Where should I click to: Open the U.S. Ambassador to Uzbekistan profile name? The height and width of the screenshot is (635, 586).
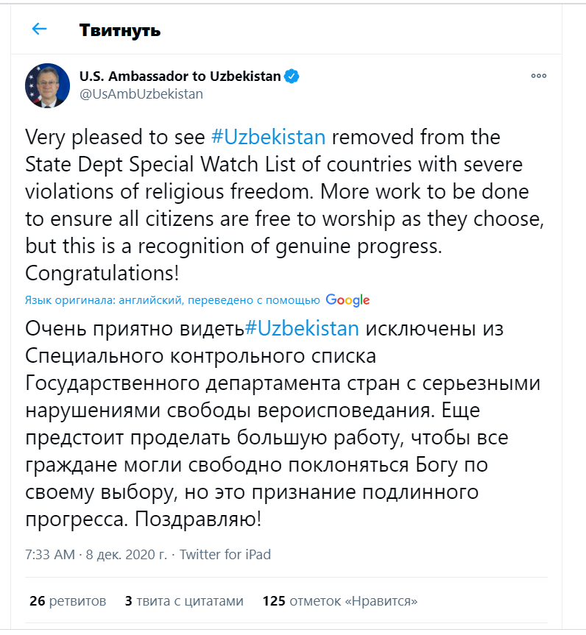(x=180, y=77)
